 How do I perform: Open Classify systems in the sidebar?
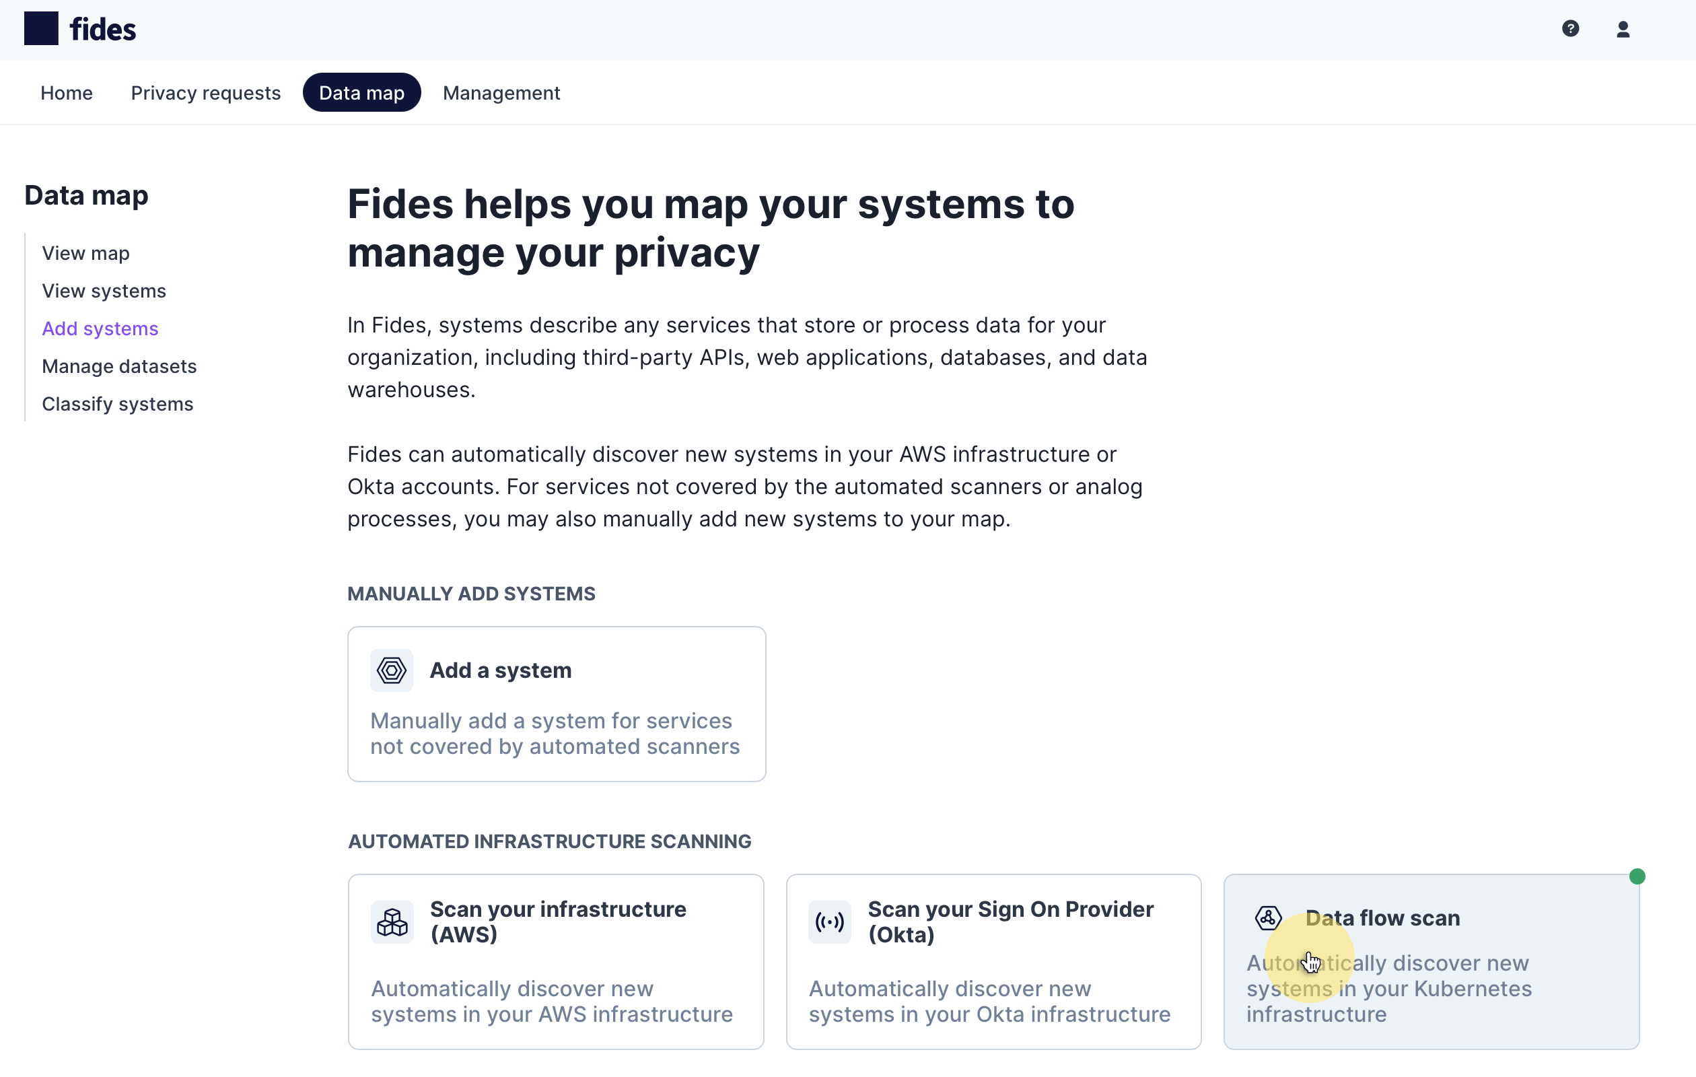click(118, 404)
